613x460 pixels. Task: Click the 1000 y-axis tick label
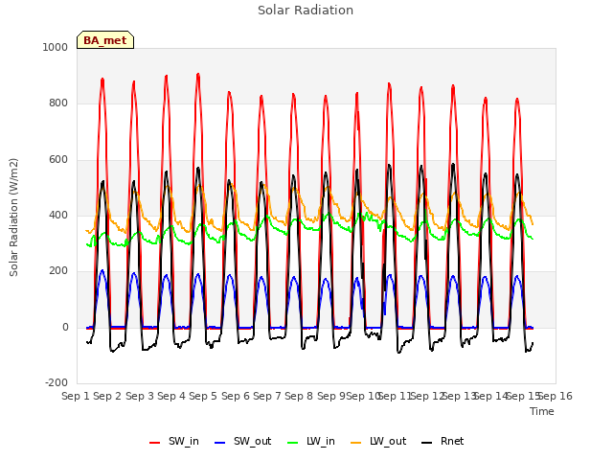(56, 47)
